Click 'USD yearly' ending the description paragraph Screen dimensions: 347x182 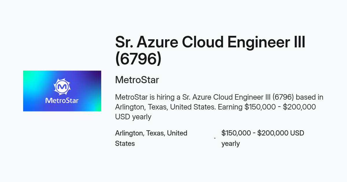[133, 117]
